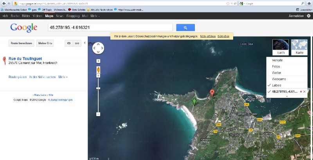
Task: Click the green arrow marker on map
Action: (x=194, y=102)
